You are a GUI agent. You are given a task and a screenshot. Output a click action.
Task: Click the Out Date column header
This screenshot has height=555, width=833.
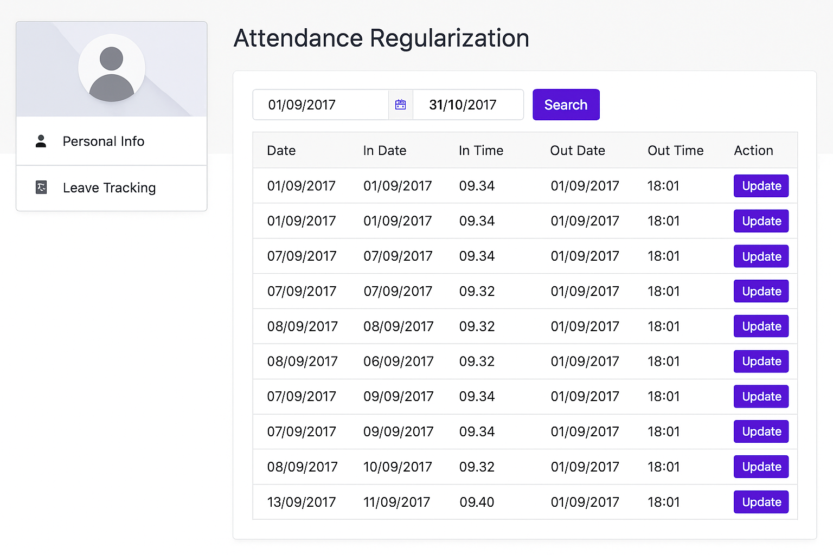[578, 151]
